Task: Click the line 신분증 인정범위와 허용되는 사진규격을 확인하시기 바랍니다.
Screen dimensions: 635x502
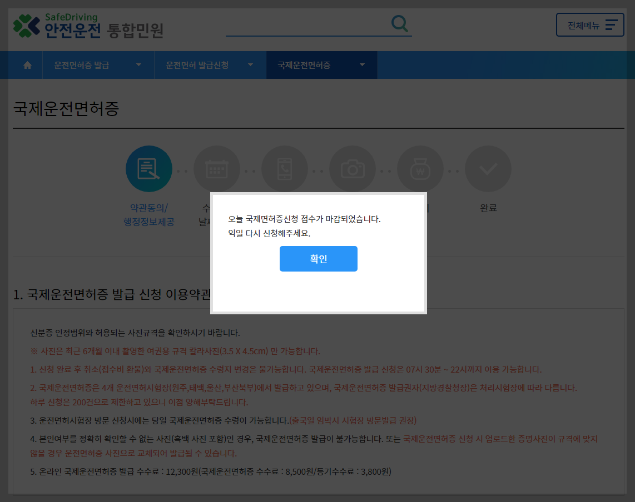Action: click(x=135, y=333)
